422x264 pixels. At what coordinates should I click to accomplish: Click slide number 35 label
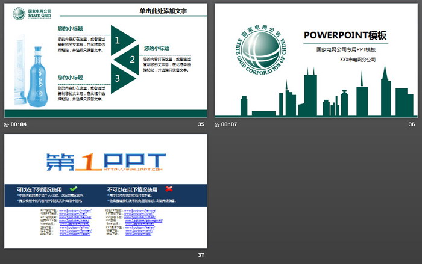201,124
